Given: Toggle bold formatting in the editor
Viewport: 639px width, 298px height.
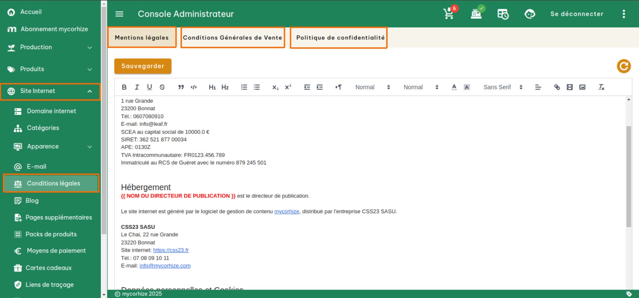Looking at the screenshot, I should tap(124, 87).
